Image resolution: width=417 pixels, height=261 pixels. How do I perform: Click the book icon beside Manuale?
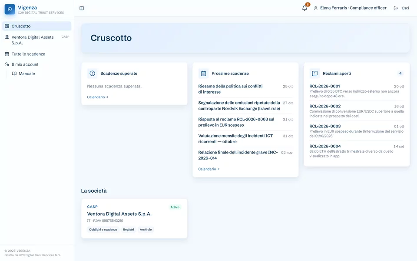click(x=14, y=74)
